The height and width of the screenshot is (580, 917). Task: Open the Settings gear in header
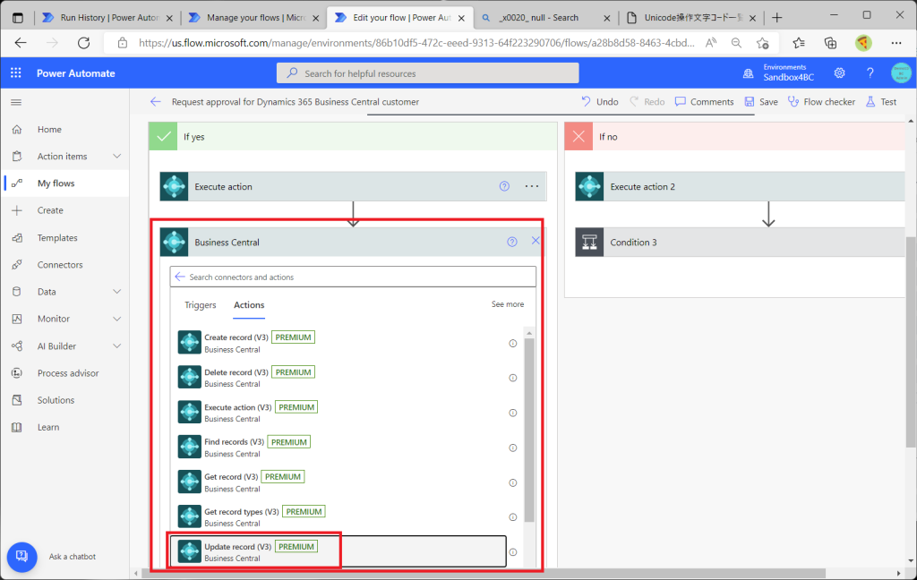(x=839, y=73)
